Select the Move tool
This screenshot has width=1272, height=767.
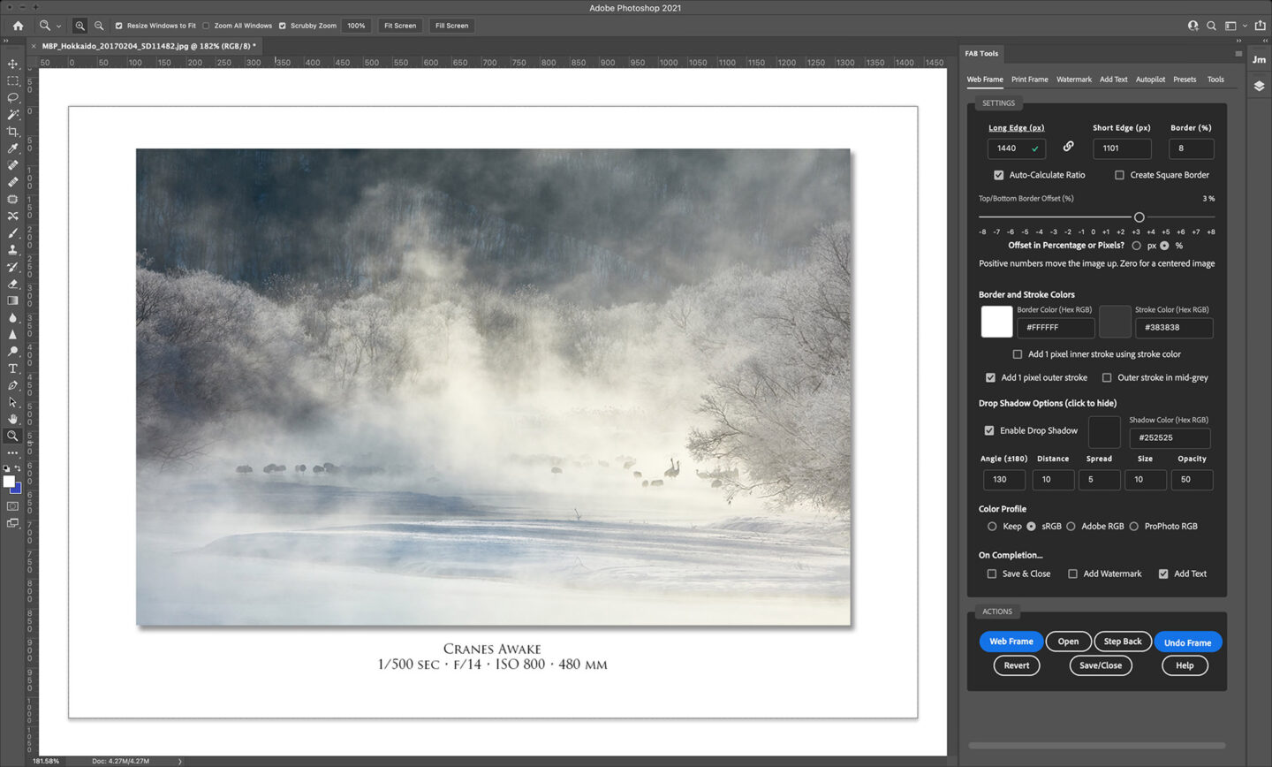pyautogui.click(x=12, y=64)
